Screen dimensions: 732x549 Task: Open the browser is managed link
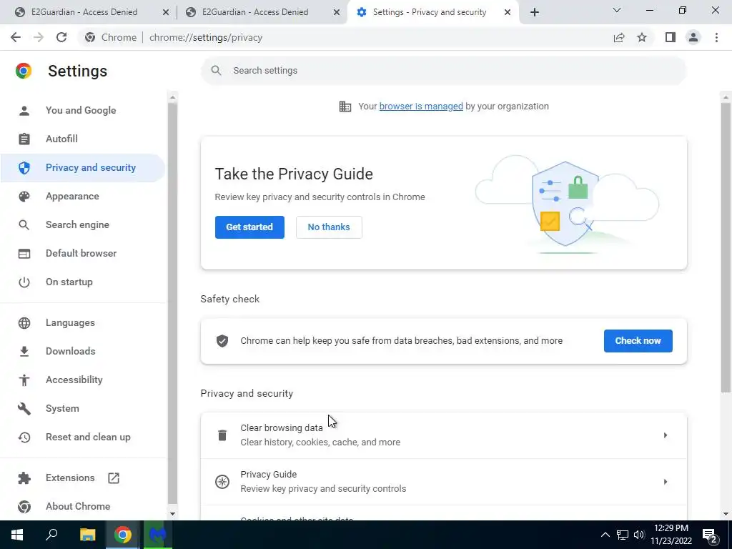(x=421, y=107)
